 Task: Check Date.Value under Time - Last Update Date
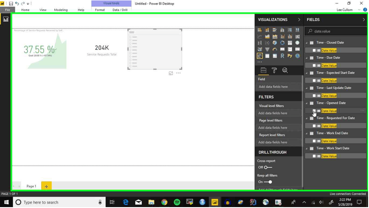pos(314,96)
